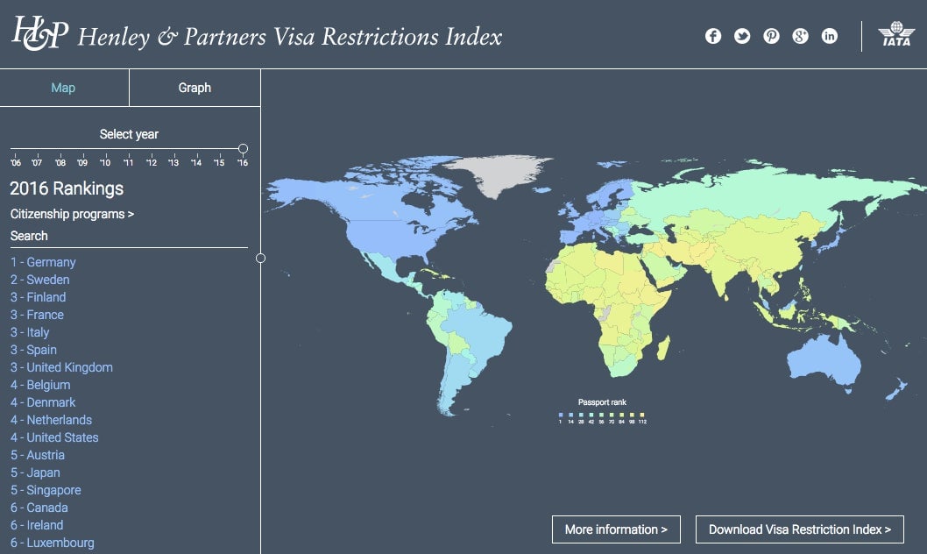The width and height of the screenshot is (927, 554).
Task: Click the H&P logo in header
Action: 40,33
